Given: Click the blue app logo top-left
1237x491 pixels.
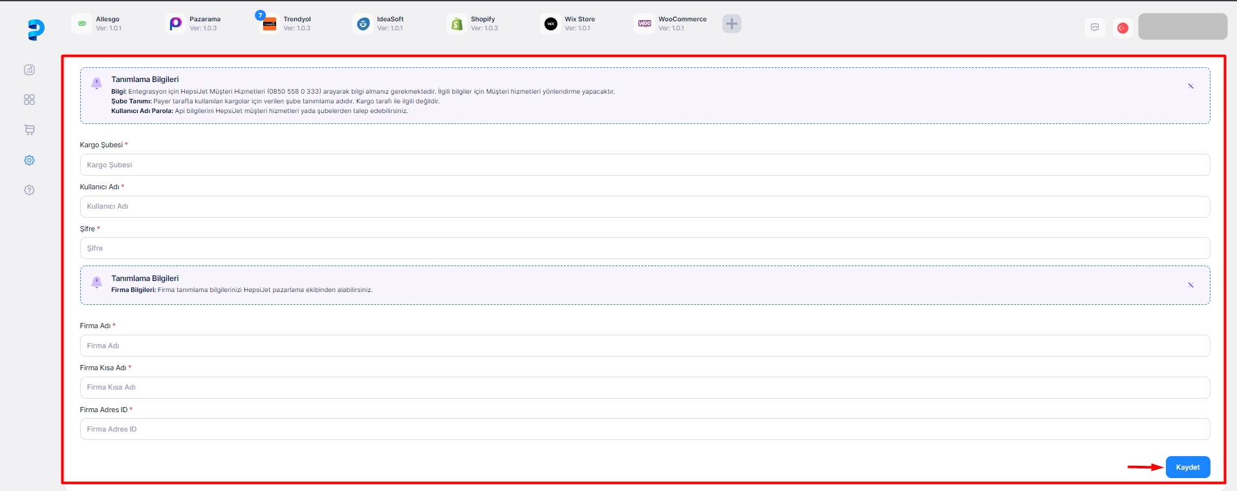Looking at the screenshot, I should tap(36, 30).
